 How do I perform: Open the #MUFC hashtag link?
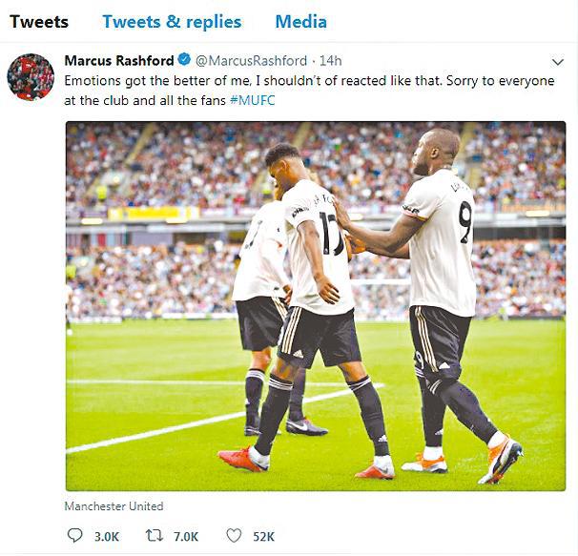[x=253, y=100]
